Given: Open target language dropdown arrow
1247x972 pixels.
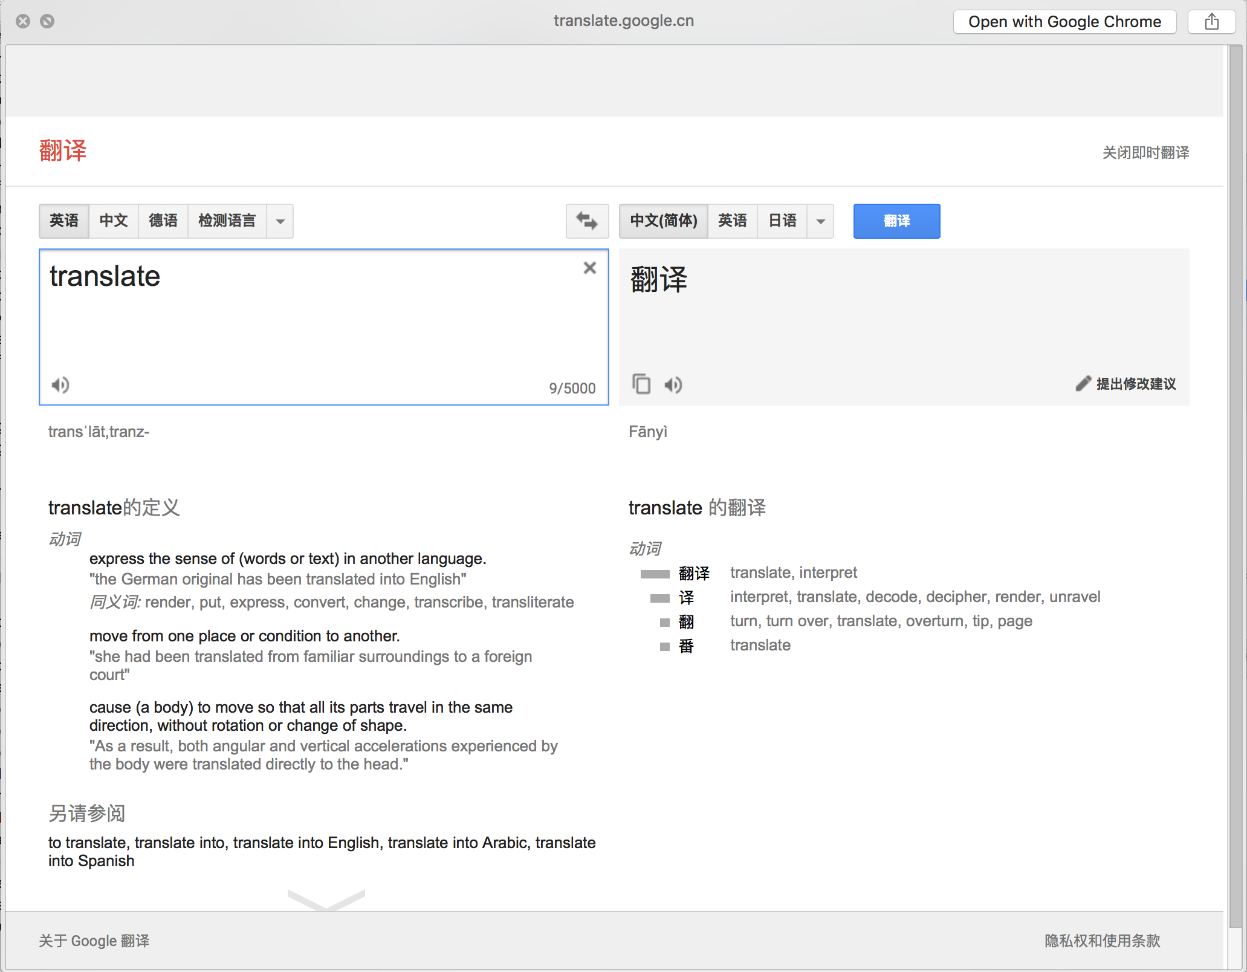Looking at the screenshot, I should [820, 221].
